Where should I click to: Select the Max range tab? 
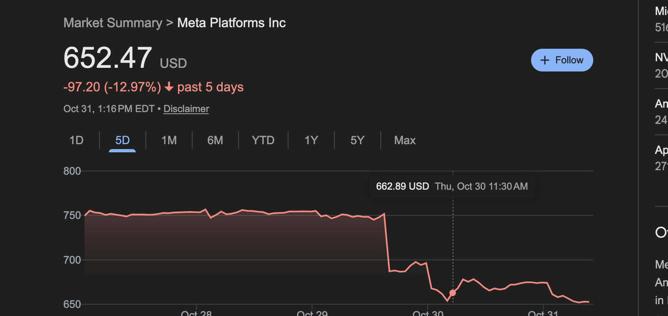coord(405,140)
